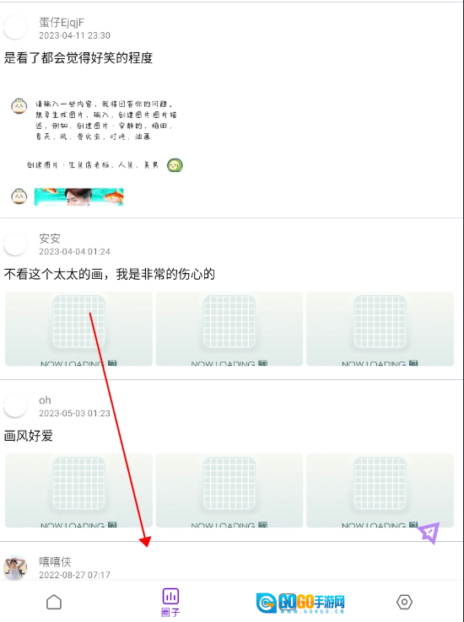Viewport: 464px width, 622px height.
Task: Open profile photo of 嘻嘻侠
Action: pos(15,567)
